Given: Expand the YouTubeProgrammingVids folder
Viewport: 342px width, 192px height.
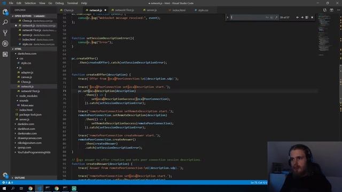Looking at the screenshot, I should click(x=34, y=152).
